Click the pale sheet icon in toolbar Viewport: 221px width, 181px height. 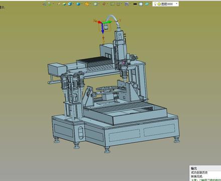click(x=95, y=4)
